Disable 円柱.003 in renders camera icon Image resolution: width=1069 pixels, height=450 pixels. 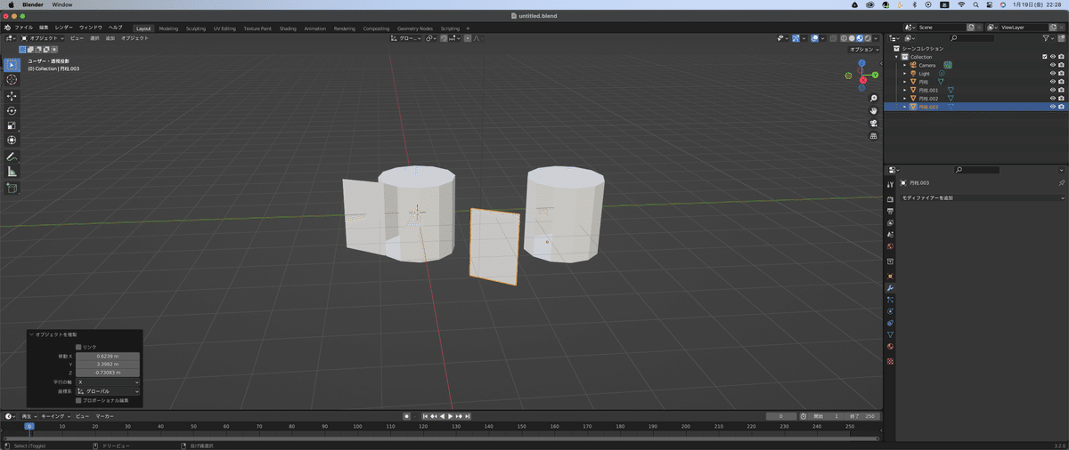[x=1061, y=107]
